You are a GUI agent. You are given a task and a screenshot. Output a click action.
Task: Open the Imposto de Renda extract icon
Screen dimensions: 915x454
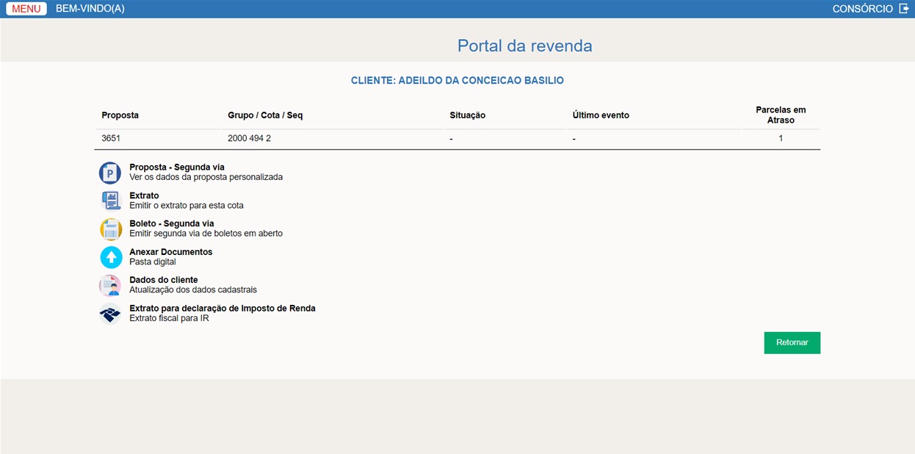(109, 313)
